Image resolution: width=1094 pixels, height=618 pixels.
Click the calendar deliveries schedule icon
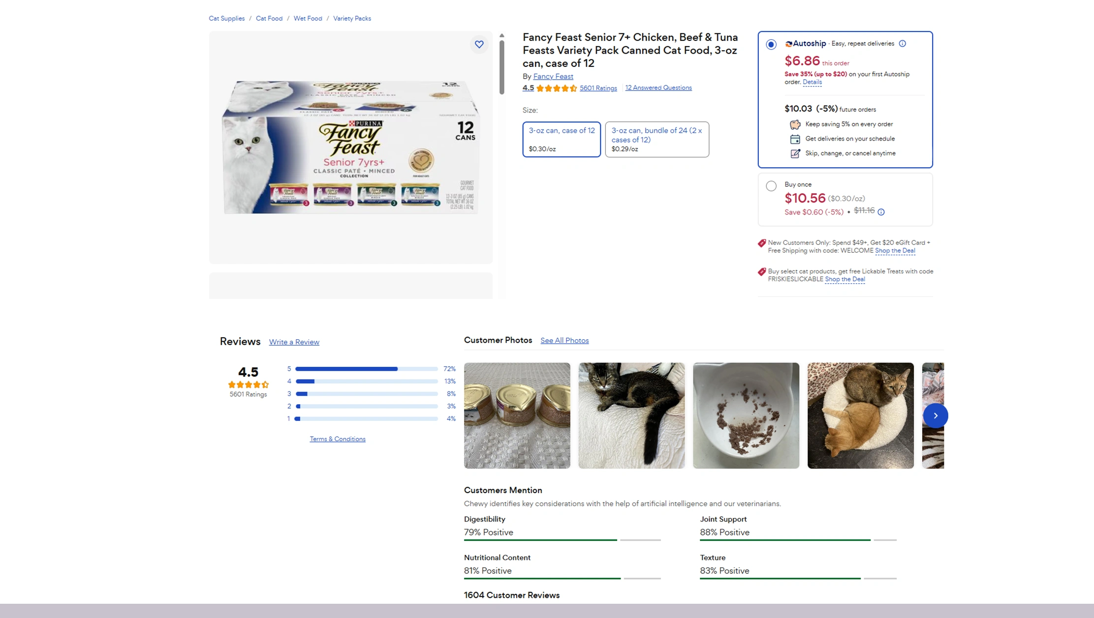pyautogui.click(x=795, y=139)
